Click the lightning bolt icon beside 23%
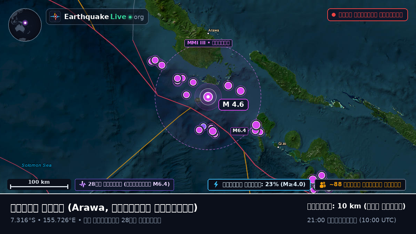This screenshot has height=234, width=416. pos(216,184)
